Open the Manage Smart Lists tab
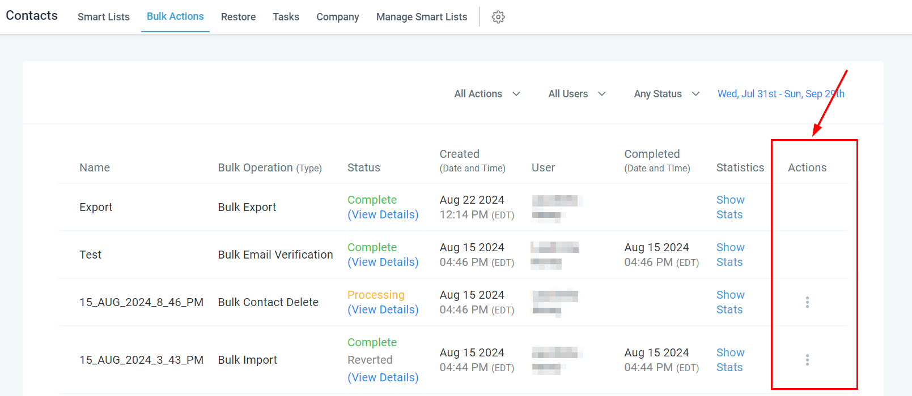The width and height of the screenshot is (912, 396). pos(422,17)
